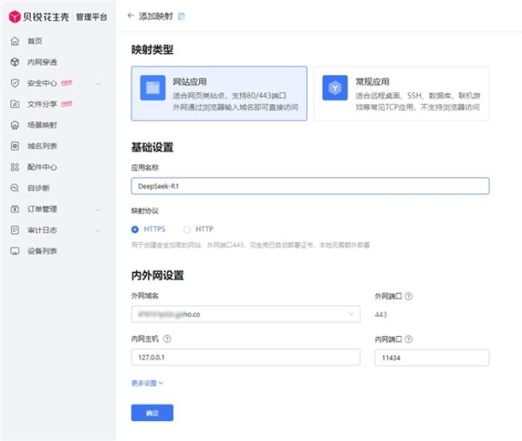Select the HTTPS protocol radio button
This screenshot has height=441, width=522.
(135, 229)
